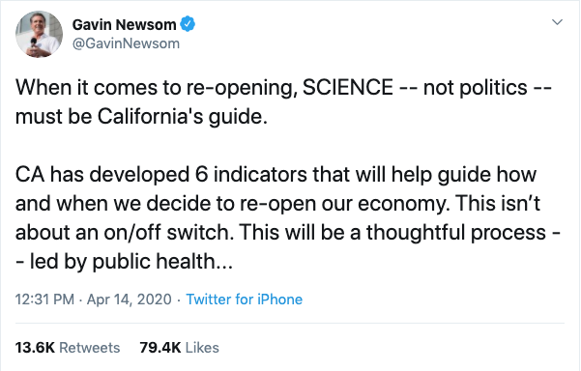Click the word SCIENCE in the tweet
Viewport: 581px width, 371px height.
348,88
